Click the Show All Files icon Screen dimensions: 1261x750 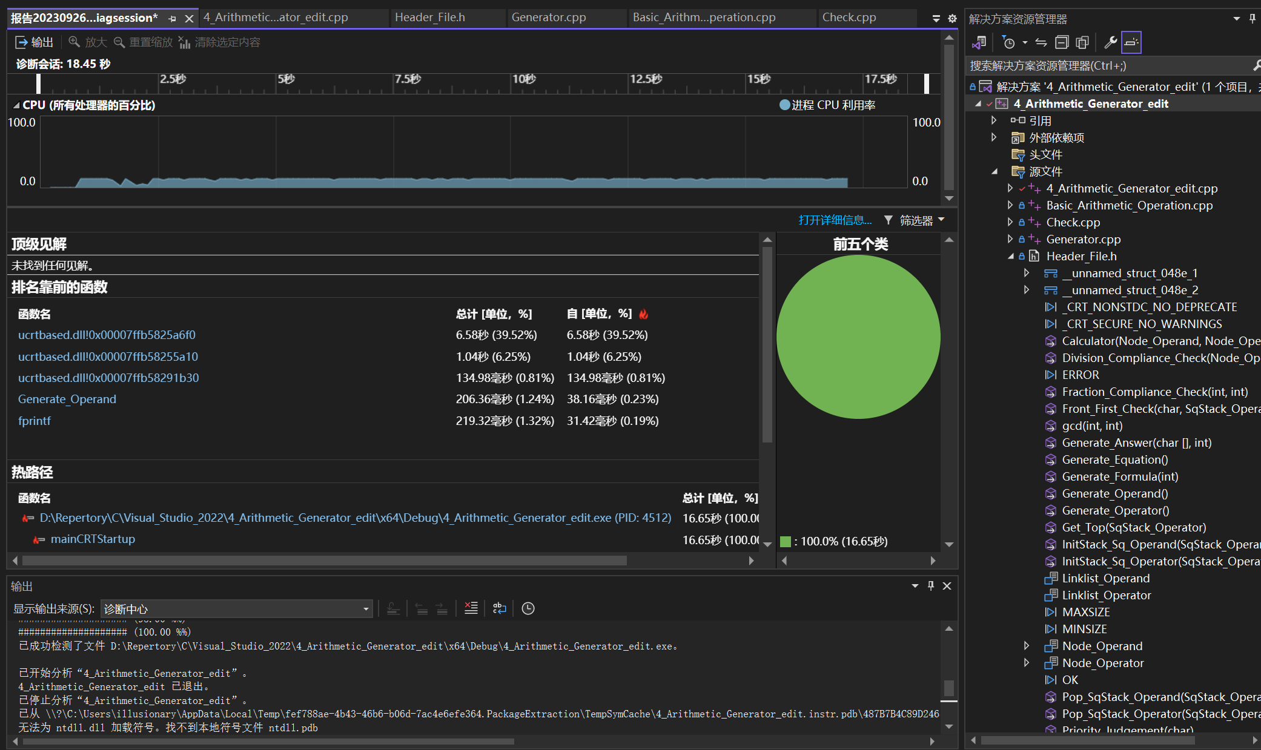pyautogui.click(x=1082, y=42)
